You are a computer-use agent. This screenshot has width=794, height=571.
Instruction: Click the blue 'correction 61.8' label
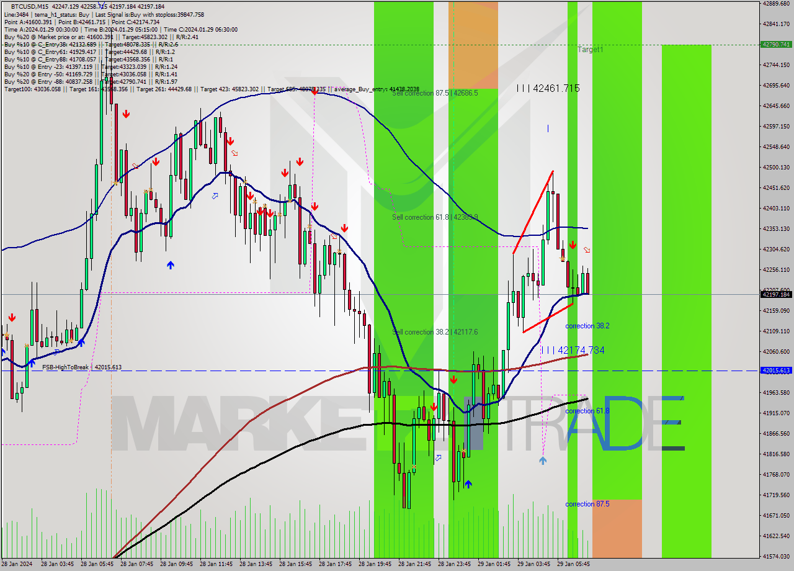[587, 411]
